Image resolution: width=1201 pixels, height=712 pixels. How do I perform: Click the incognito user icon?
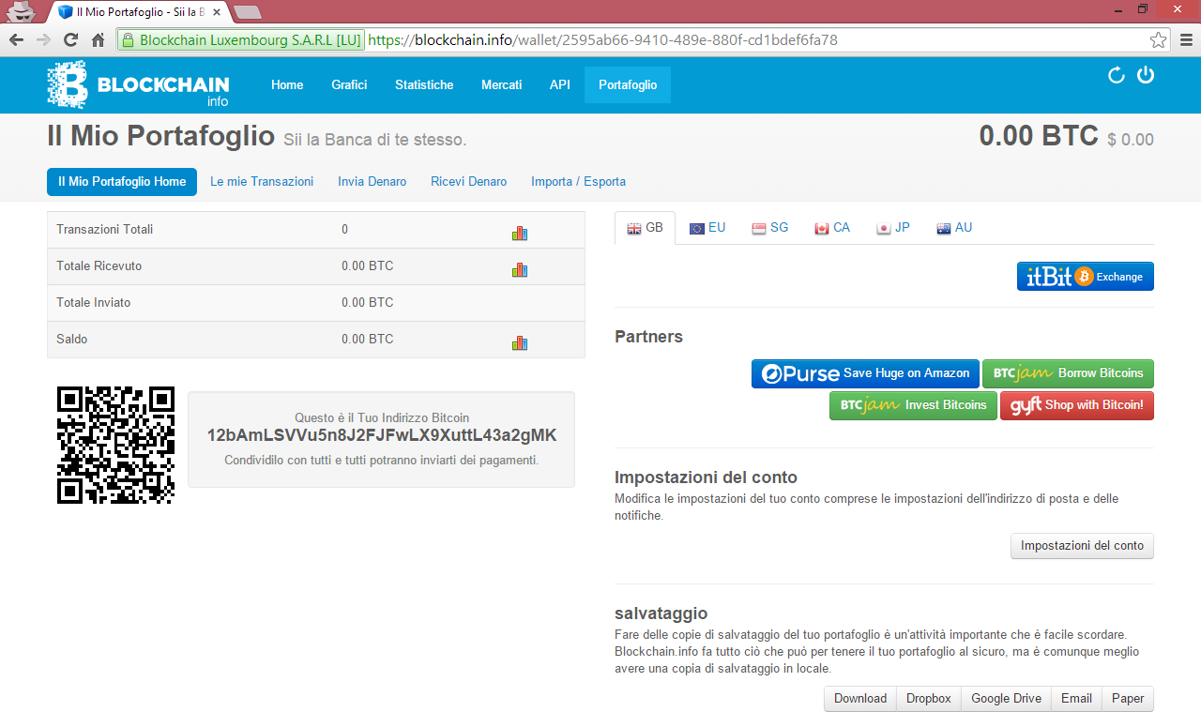coord(19,11)
